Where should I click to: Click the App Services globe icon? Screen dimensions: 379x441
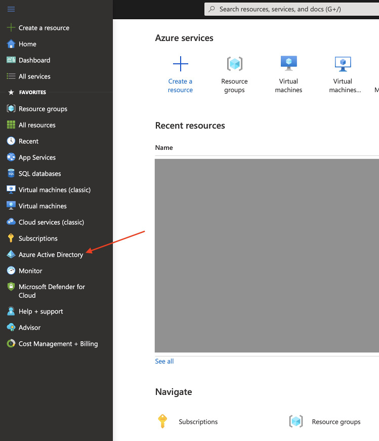click(11, 157)
